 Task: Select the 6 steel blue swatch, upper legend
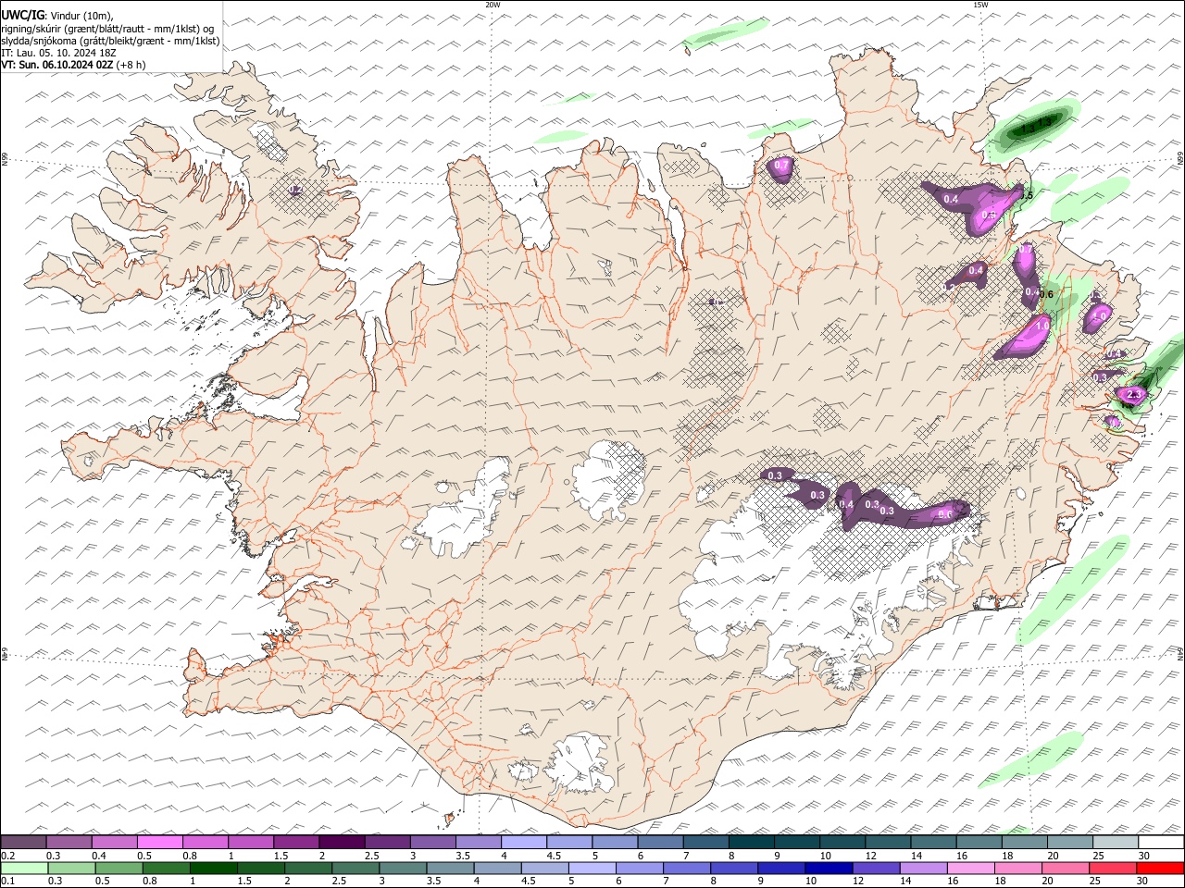658,842
